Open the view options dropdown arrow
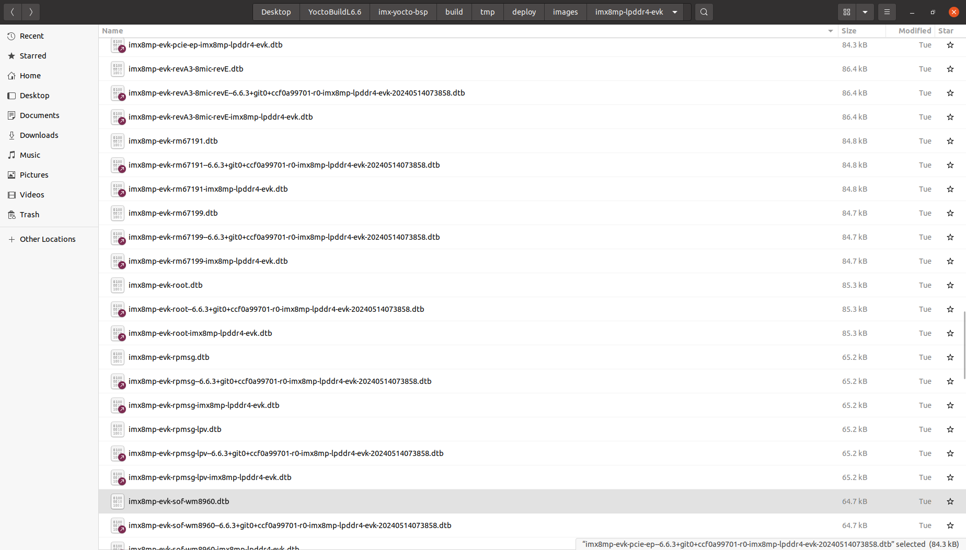This screenshot has height=550, width=966. pos(865,11)
